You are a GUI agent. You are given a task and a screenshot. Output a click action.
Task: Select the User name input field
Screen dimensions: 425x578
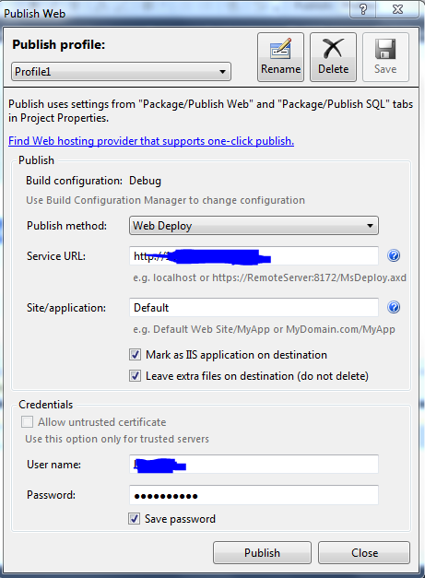pos(254,464)
